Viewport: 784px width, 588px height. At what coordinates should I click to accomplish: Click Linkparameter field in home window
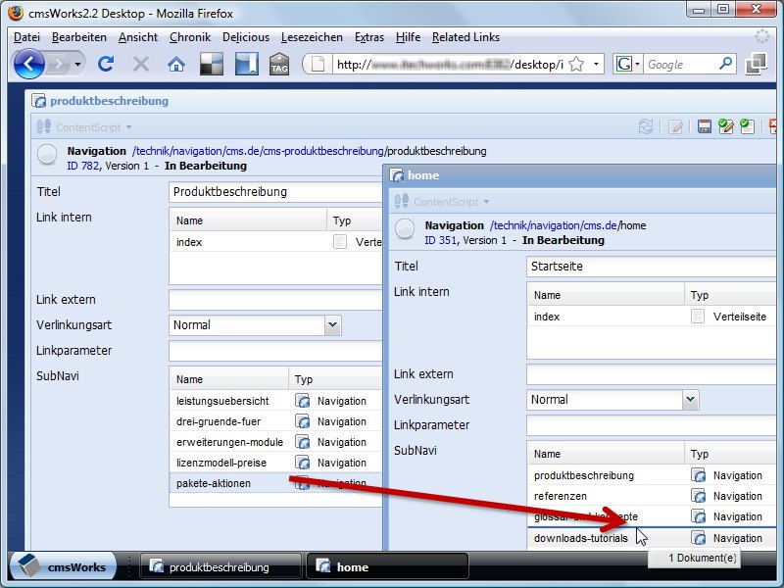[652, 425]
